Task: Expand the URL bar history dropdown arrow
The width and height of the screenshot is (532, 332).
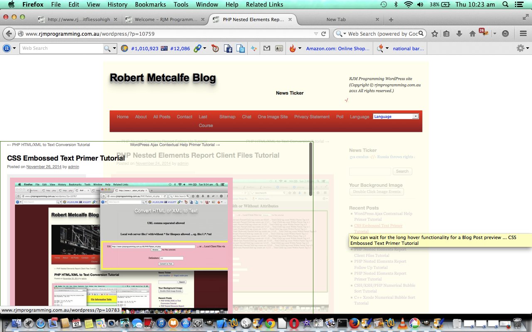Action: coord(316,34)
